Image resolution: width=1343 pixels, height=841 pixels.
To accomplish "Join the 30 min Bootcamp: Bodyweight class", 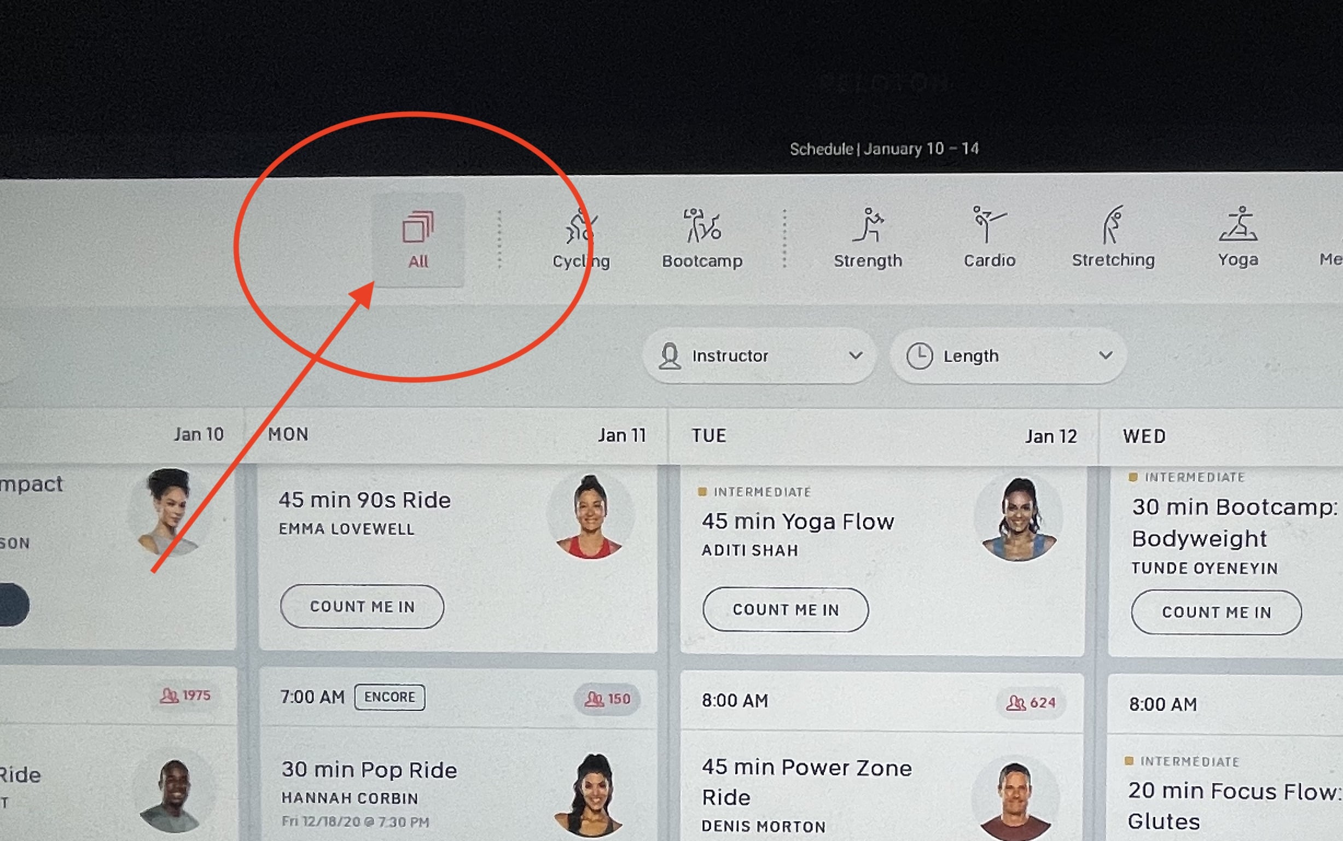I will (1216, 612).
